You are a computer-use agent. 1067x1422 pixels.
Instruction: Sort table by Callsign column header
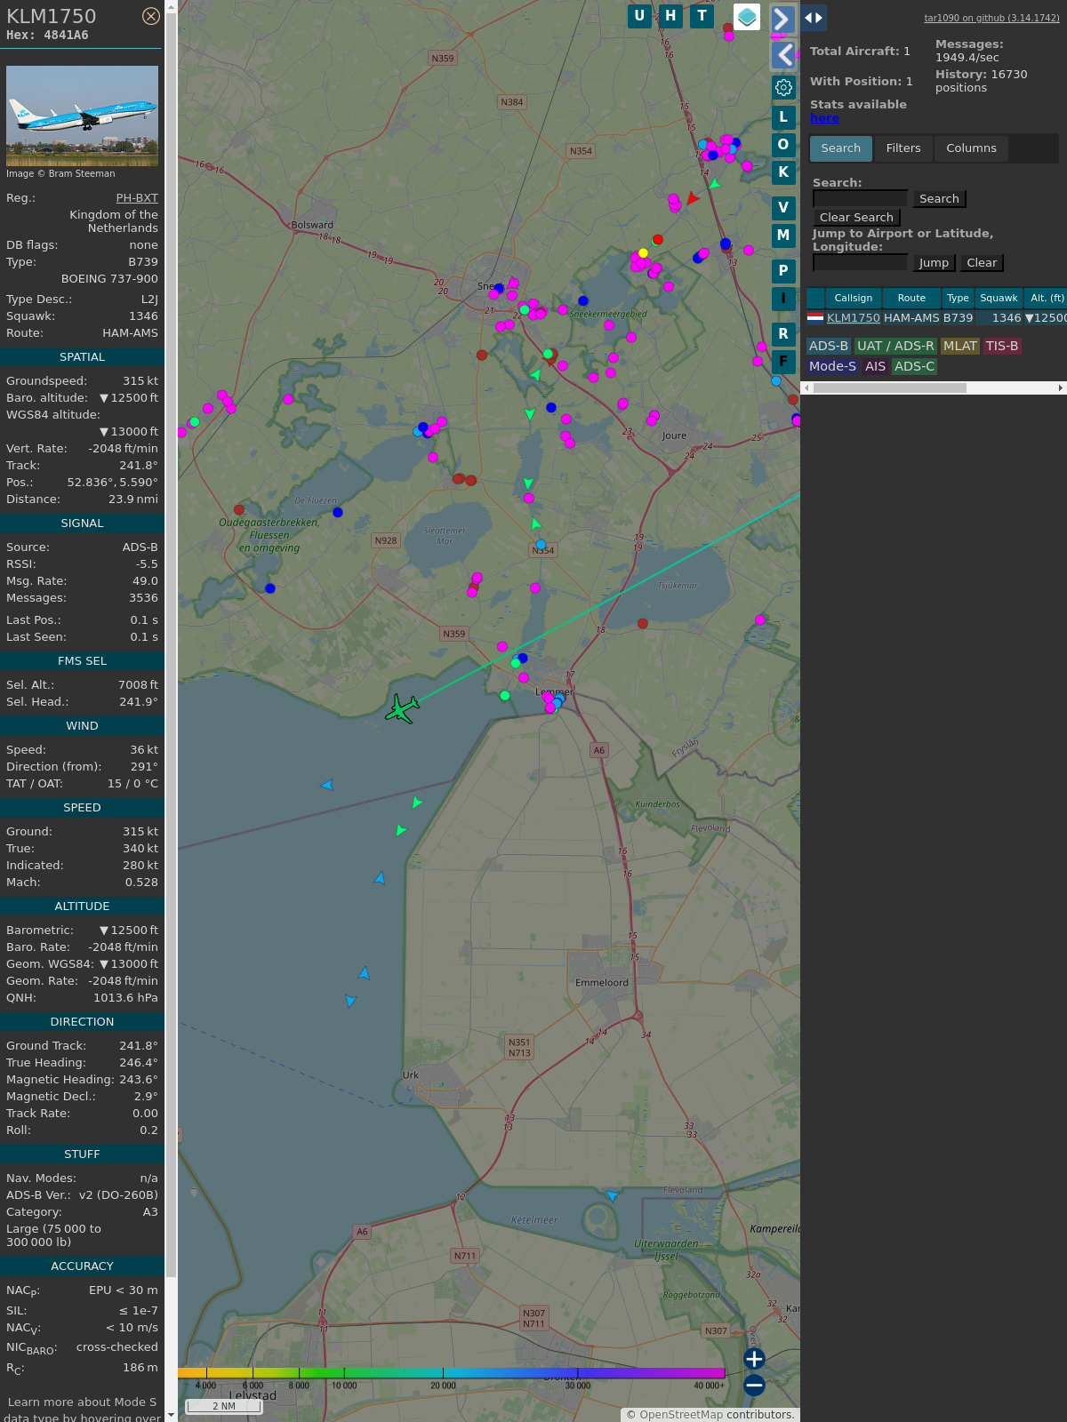point(854,299)
